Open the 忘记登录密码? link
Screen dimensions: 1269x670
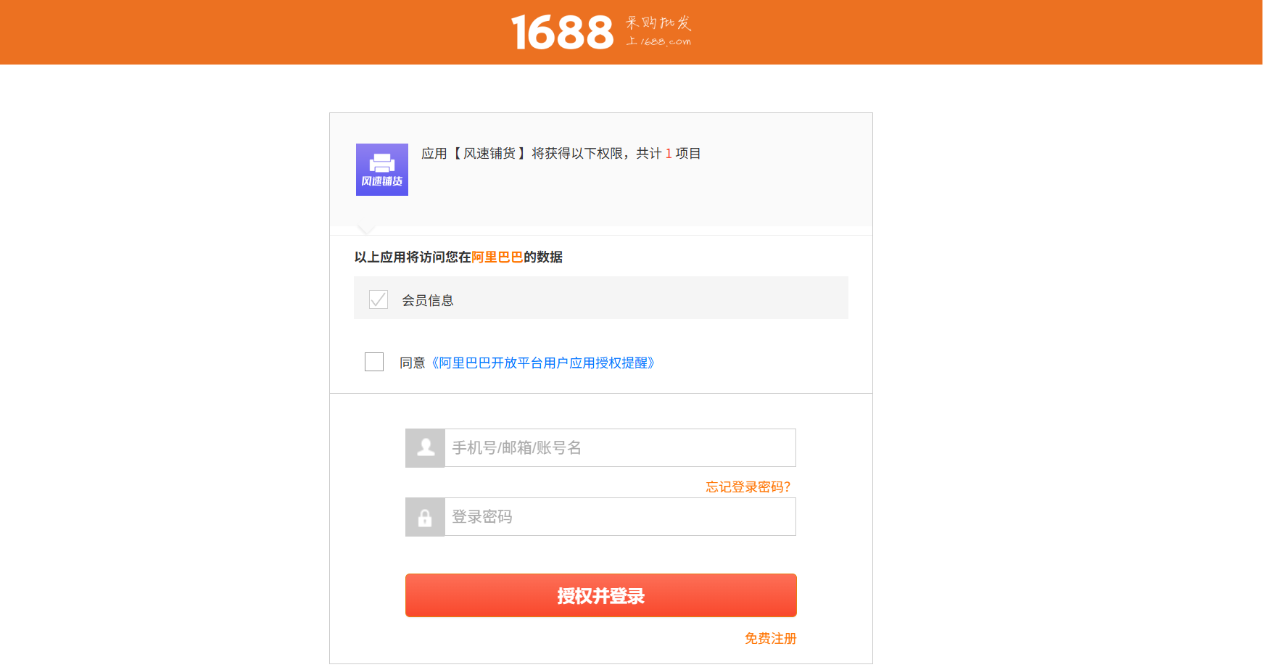click(748, 487)
